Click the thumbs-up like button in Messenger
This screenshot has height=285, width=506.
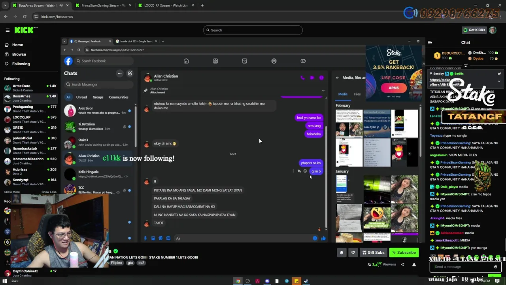323,238
